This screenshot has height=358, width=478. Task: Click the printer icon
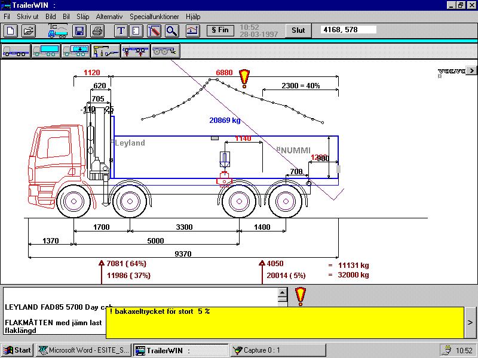97,31
